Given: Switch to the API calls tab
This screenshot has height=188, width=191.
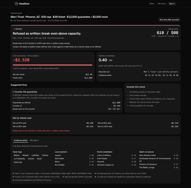Looking at the screenshot, I should point(34,140).
